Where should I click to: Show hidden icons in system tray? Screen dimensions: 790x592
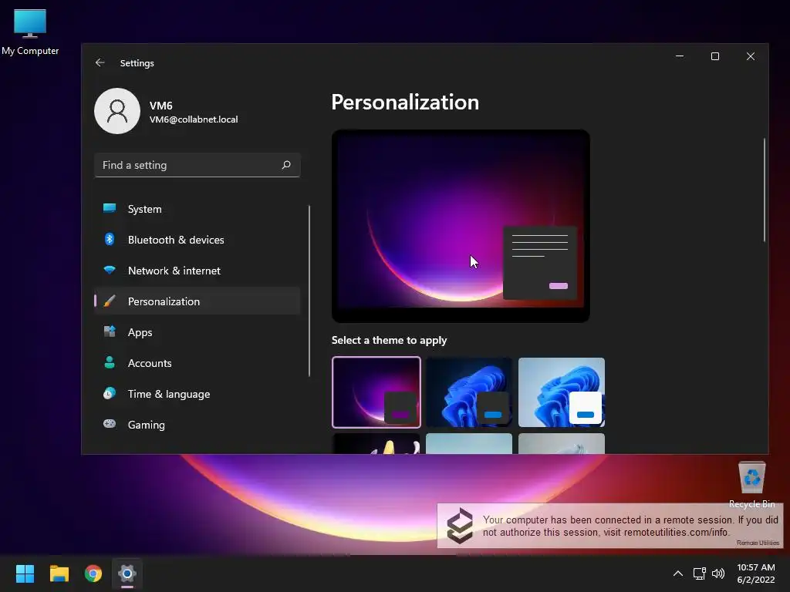click(x=678, y=573)
